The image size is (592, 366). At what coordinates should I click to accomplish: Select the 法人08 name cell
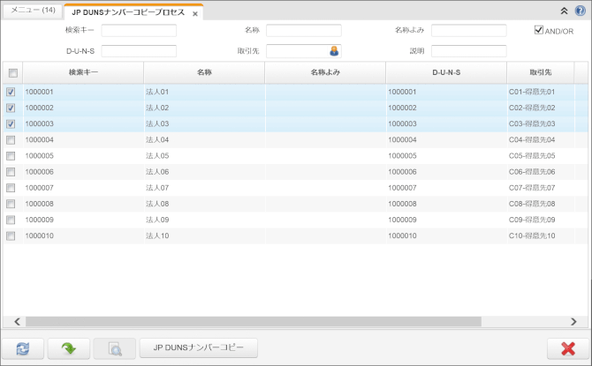click(x=204, y=204)
